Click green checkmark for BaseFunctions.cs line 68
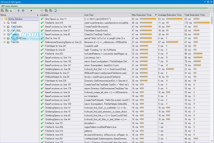This screenshot has height=143, width=214. coord(42,96)
